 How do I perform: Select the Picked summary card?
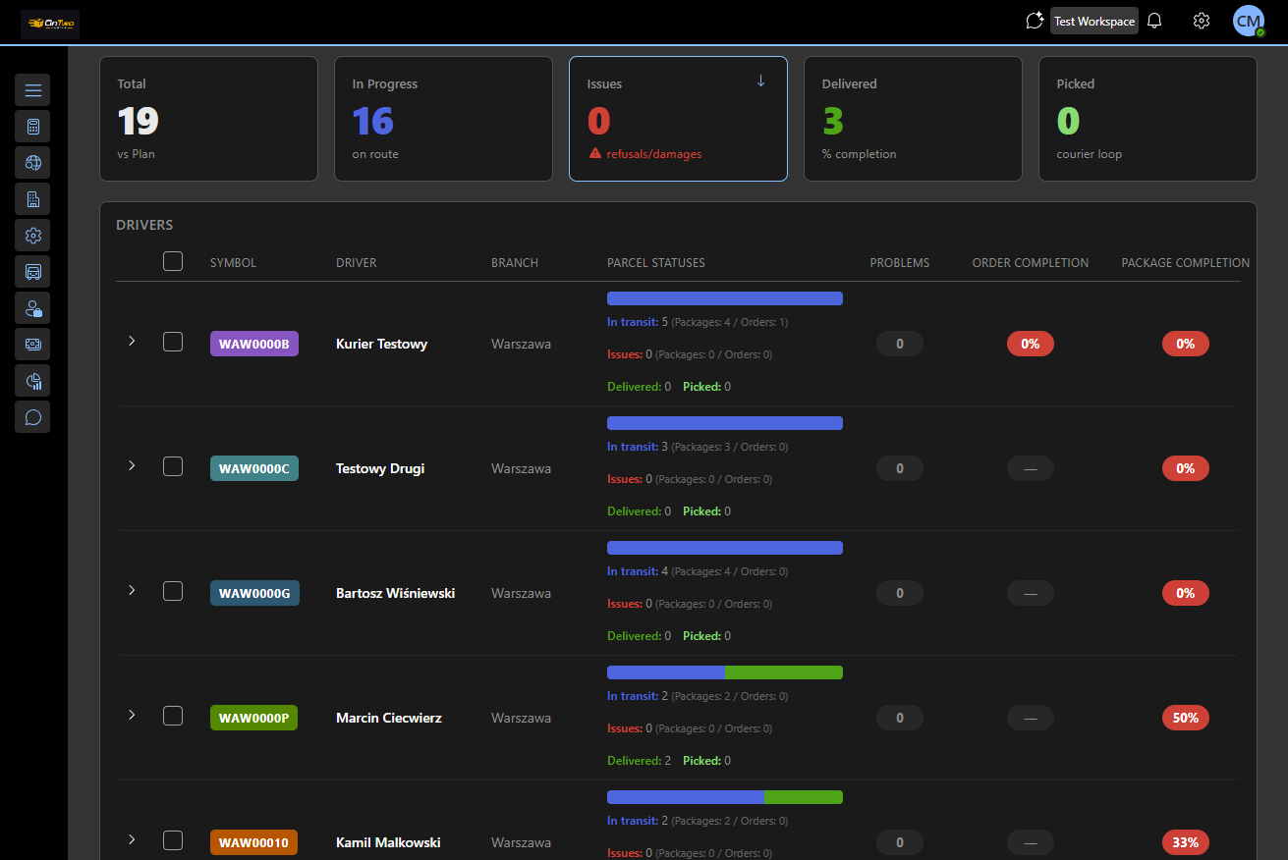pyautogui.click(x=1148, y=119)
